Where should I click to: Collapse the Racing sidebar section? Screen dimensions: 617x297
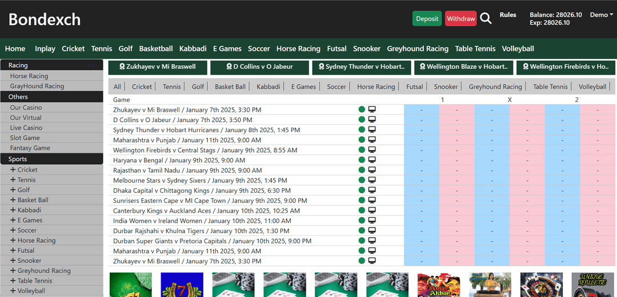click(91, 65)
